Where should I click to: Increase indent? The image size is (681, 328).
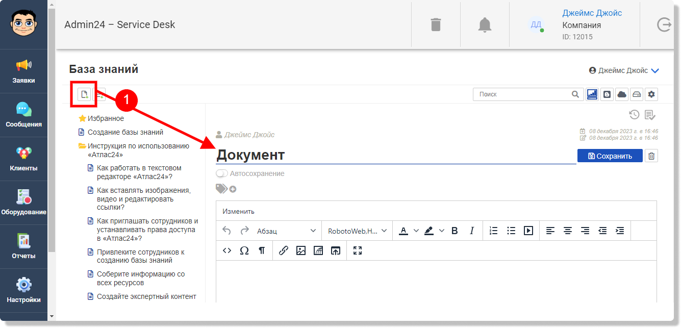tap(620, 231)
